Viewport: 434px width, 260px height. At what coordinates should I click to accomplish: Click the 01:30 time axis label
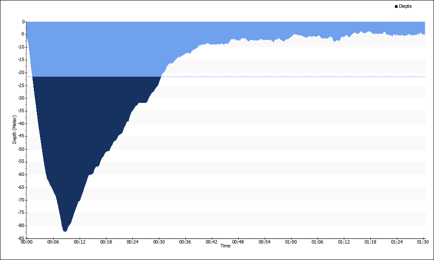coord(423,242)
